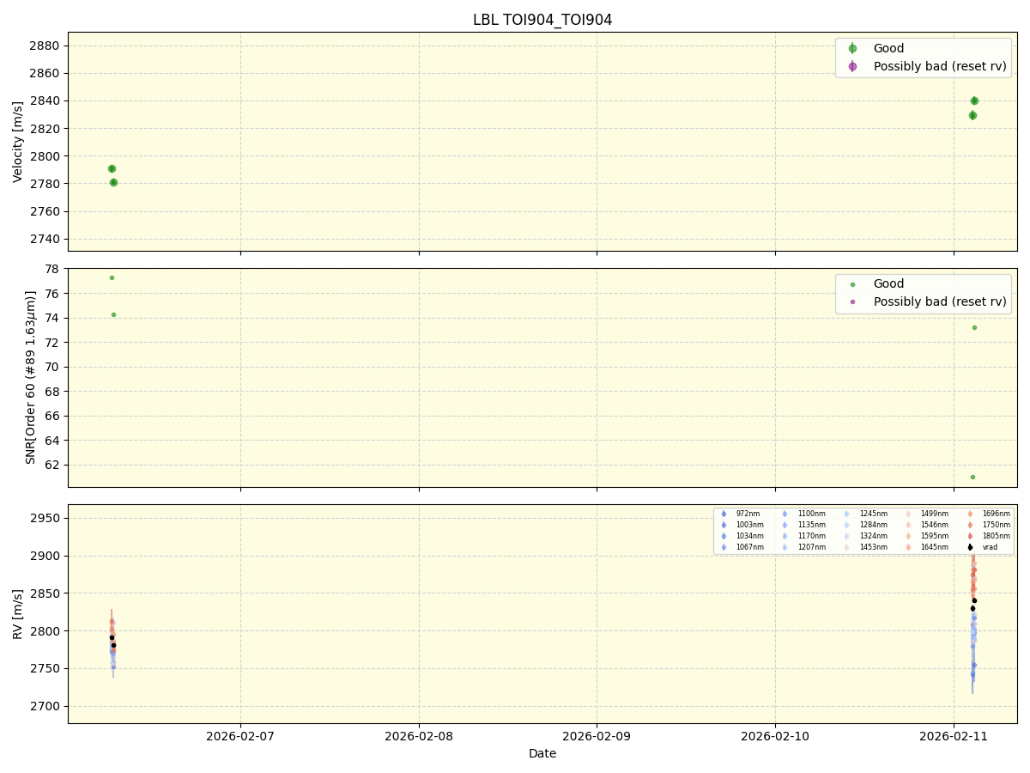Select the black vrad point on February 11
1030x773 pixels.
click(x=973, y=600)
